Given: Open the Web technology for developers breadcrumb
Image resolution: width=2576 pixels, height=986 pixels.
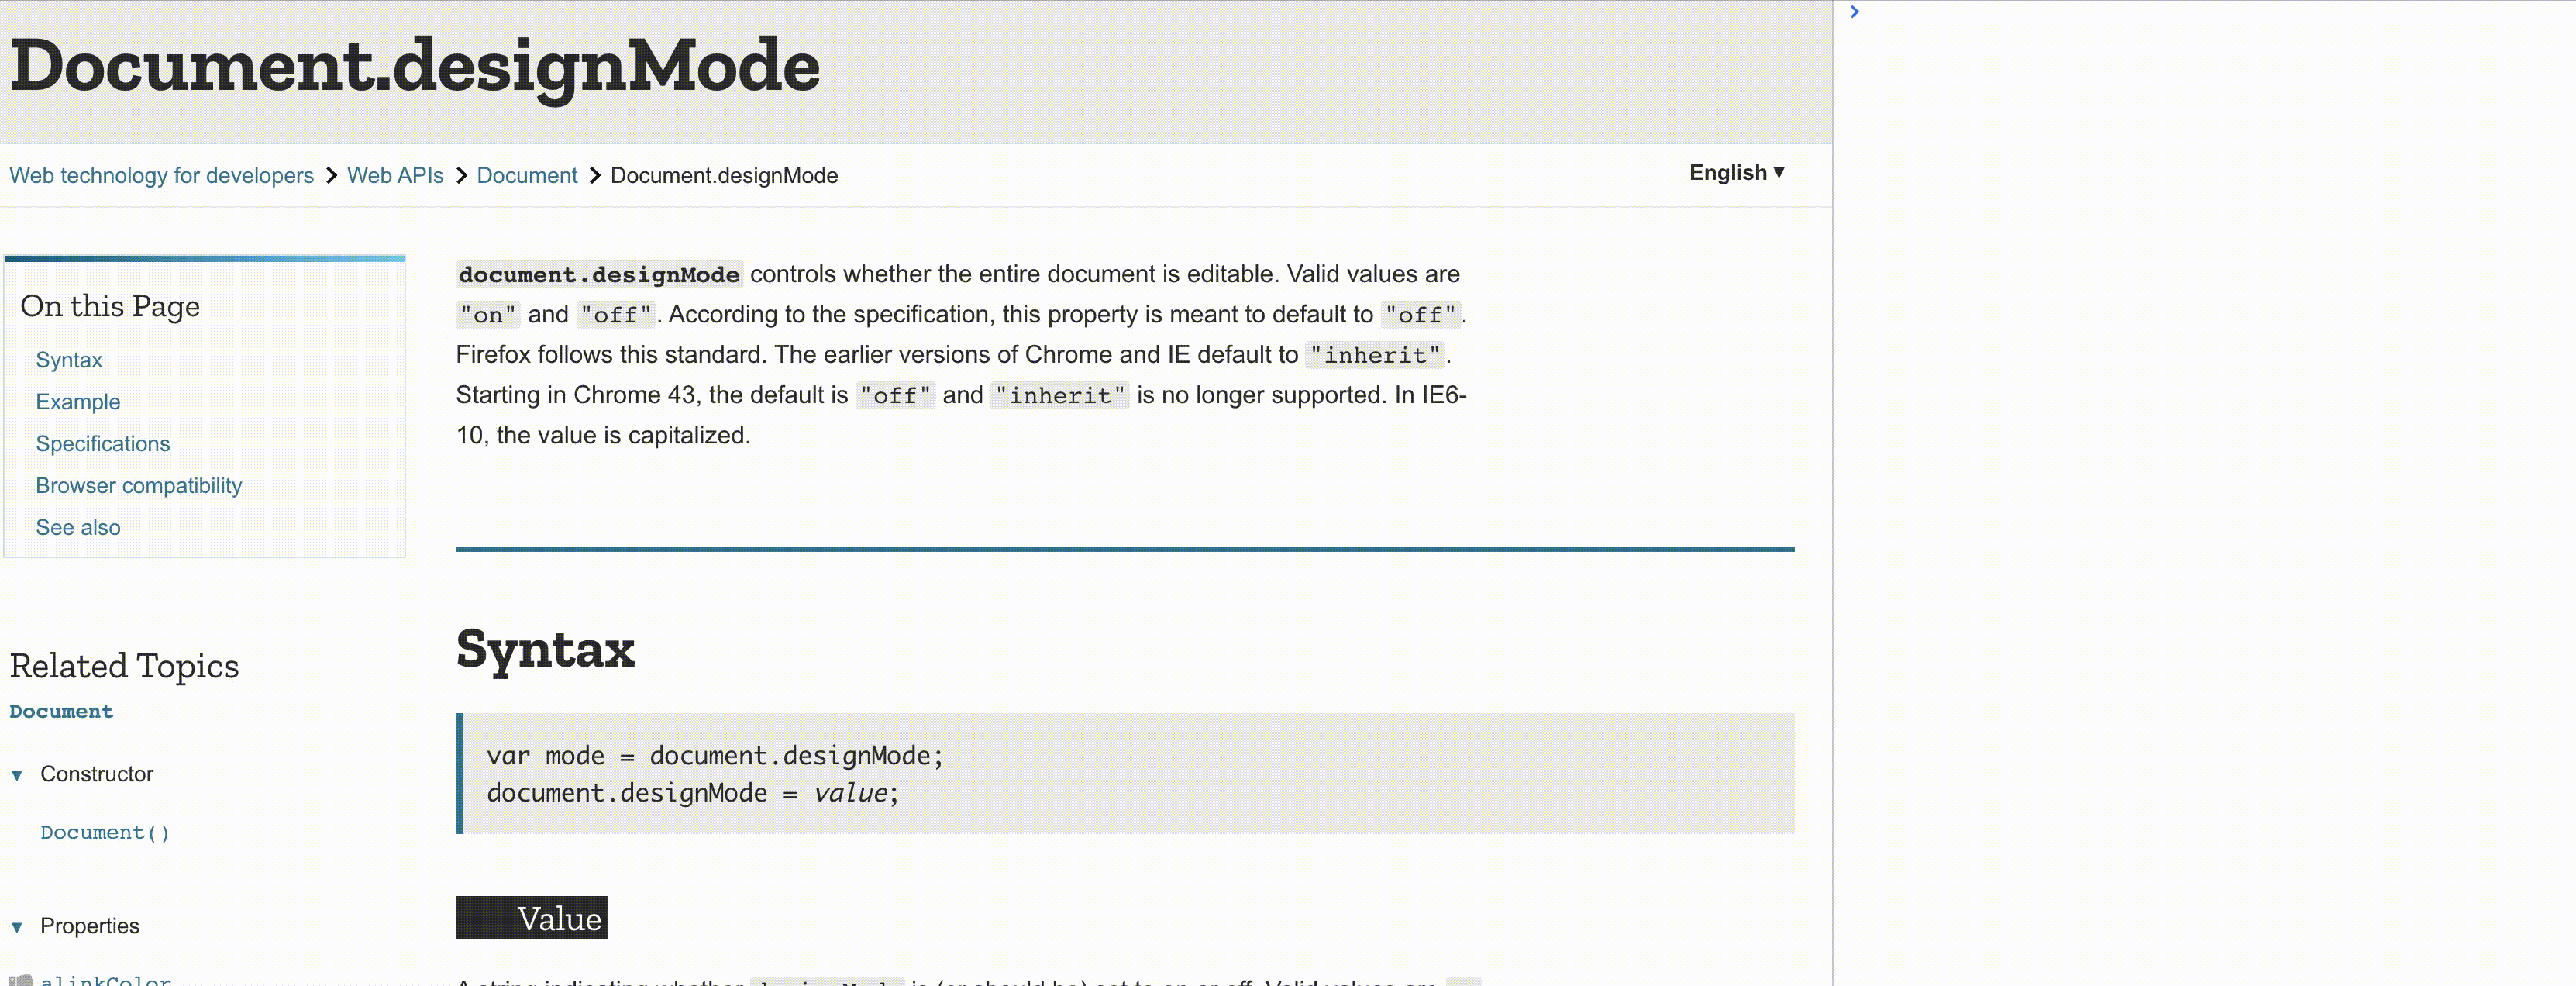Looking at the screenshot, I should [x=161, y=175].
